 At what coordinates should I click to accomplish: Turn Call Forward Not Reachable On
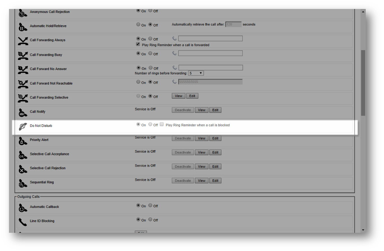click(x=138, y=82)
